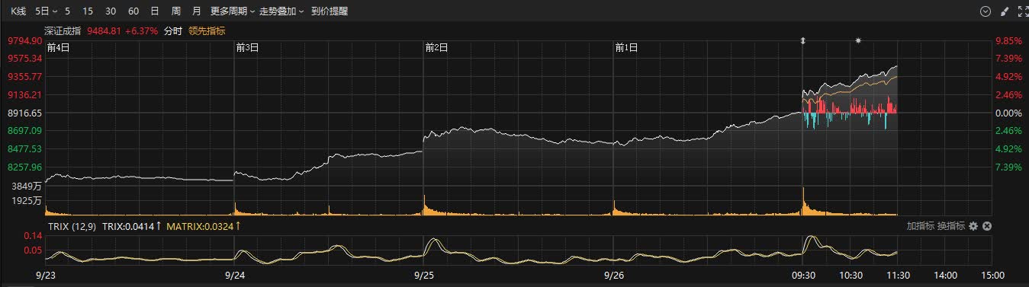Switch to K线 chart mode

(x=18, y=11)
